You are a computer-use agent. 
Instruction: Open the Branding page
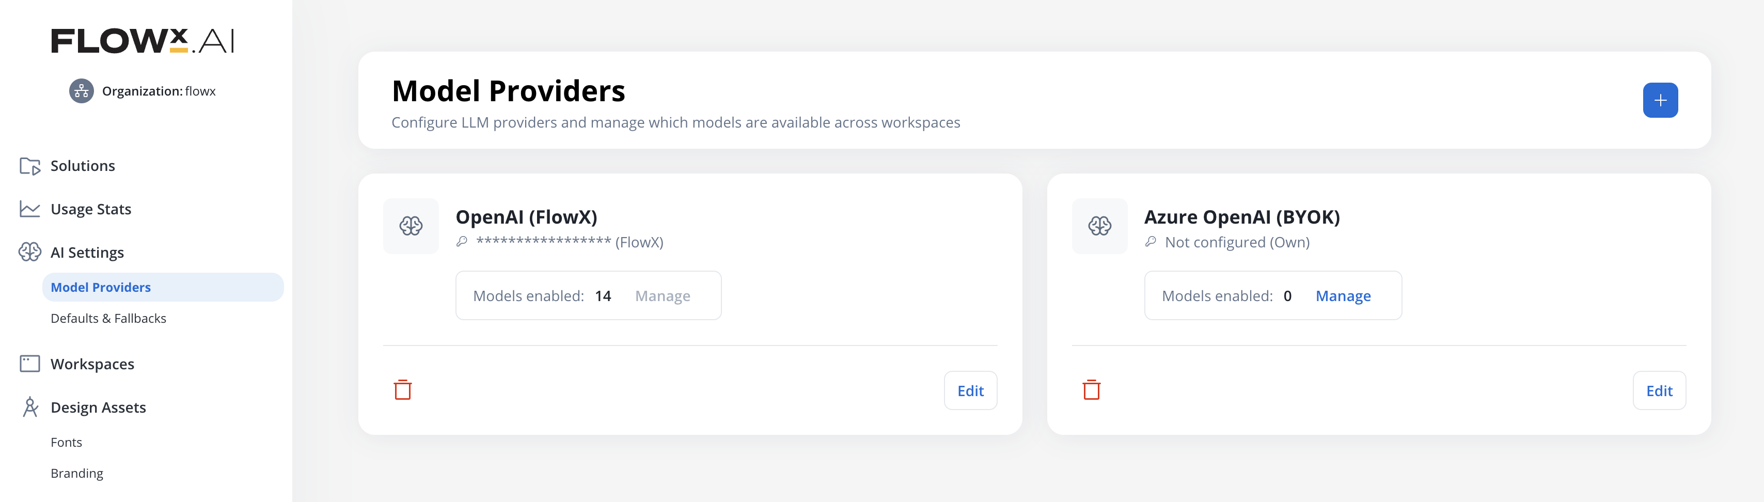click(x=77, y=473)
